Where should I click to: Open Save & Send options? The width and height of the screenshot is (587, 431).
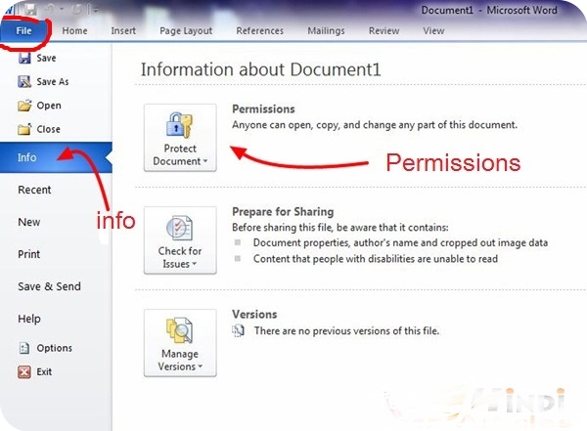click(x=50, y=286)
